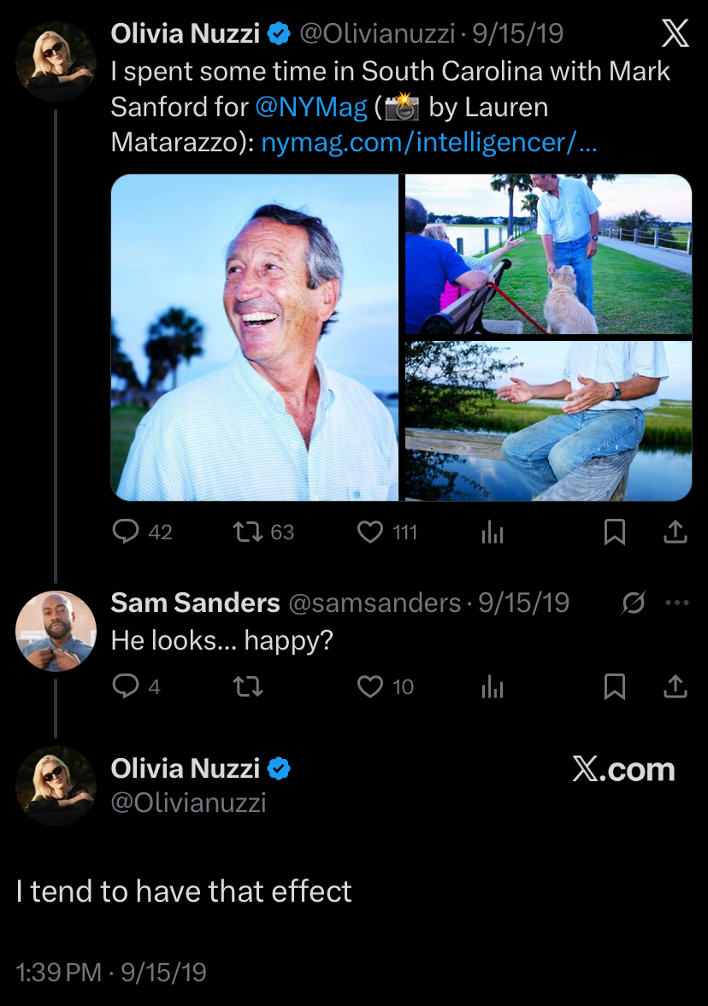Reply to Olivia Nuzzi's Mark Sanford tweet
The width and height of the screenshot is (708, 1006).
click(127, 532)
